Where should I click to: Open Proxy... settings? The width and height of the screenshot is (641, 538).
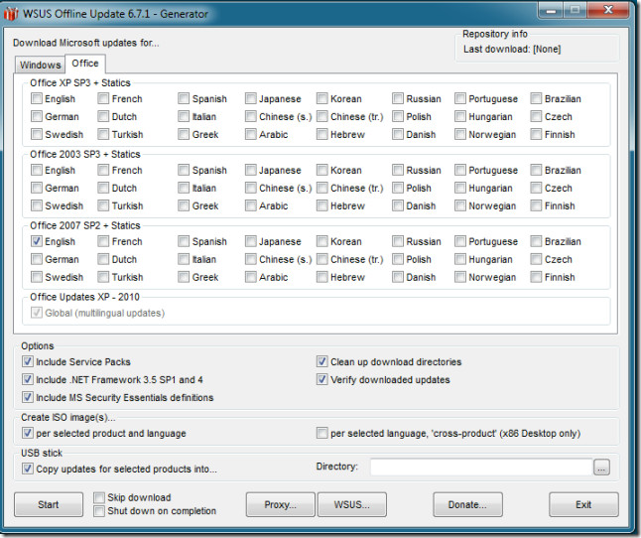coord(281,504)
